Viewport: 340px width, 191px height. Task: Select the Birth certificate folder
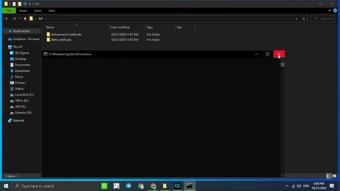pyautogui.click(x=61, y=40)
